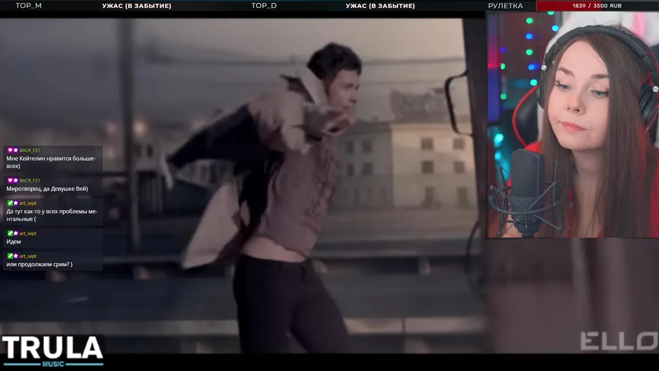Image resolution: width=659 pixels, height=371 pixels.
Task: Click art_sept username above the Идем message
Action: [28, 233]
